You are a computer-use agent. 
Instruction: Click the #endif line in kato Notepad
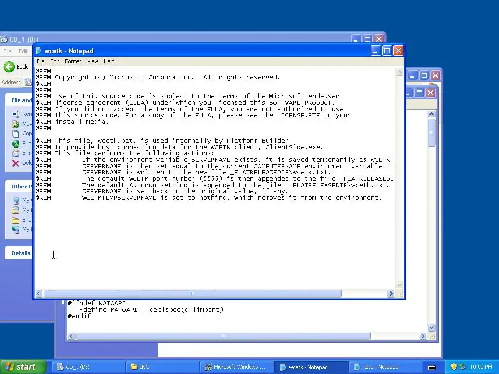coord(79,316)
